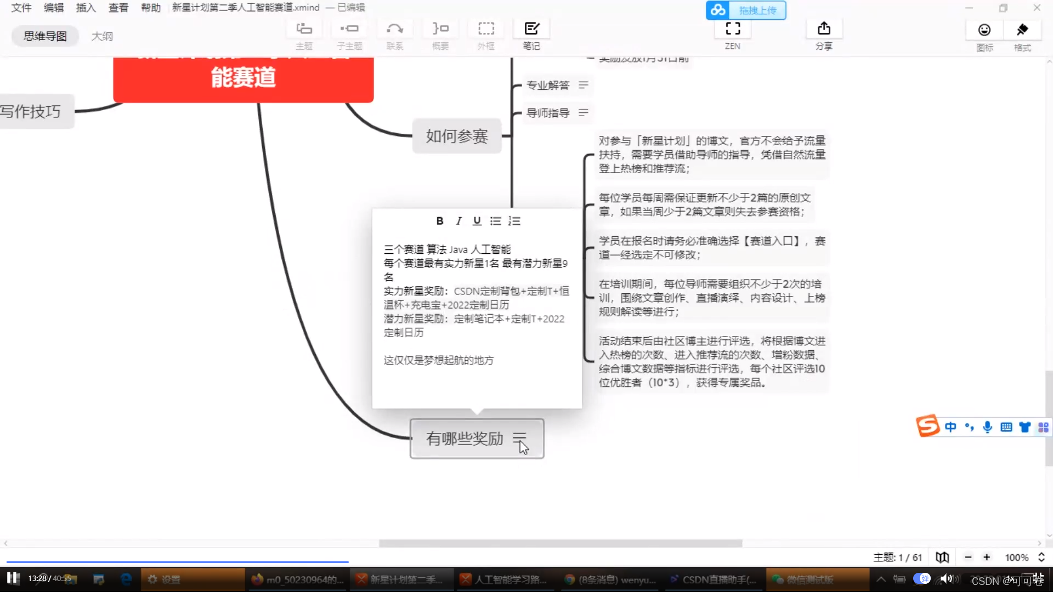This screenshot has width=1053, height=592.
Task: Click the system tray volume icon
Action: pos(947,579)
